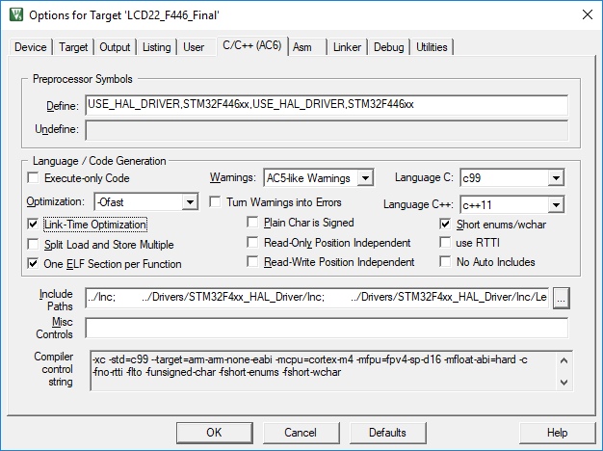Expand the Warnings dropdown list
603x451 pixels.
click(364, 178)
